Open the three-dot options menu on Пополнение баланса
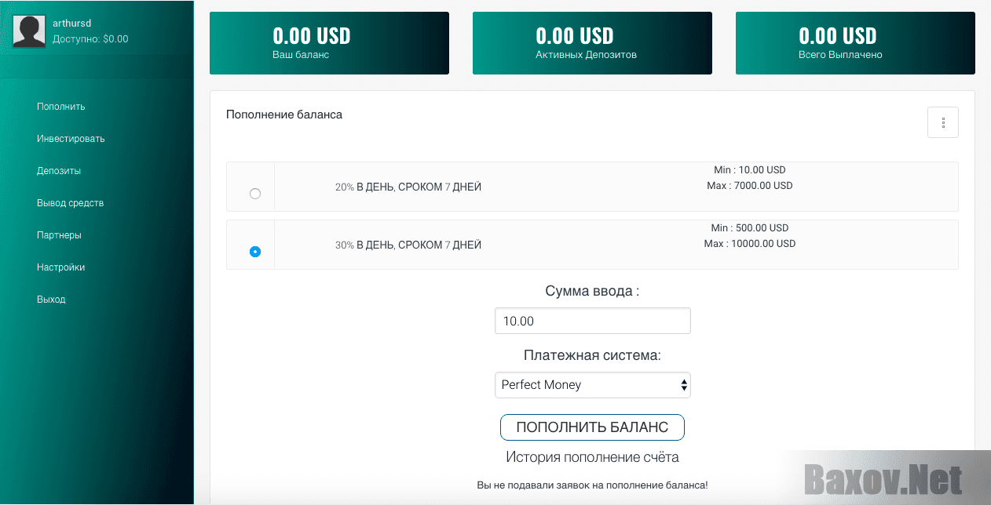The width and height of the screenshot is (991, 505). pyautogui.click(x=942, y=122)
